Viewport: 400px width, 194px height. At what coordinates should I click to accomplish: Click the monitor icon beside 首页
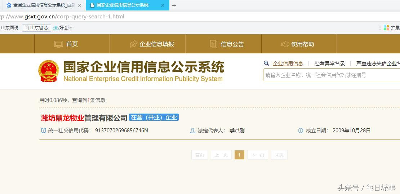(x=58, y=44)
